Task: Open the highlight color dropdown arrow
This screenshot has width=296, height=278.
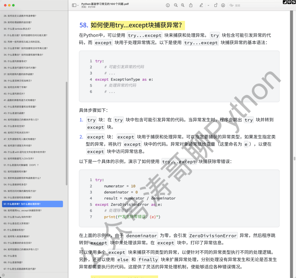Action: click(208, 5)
